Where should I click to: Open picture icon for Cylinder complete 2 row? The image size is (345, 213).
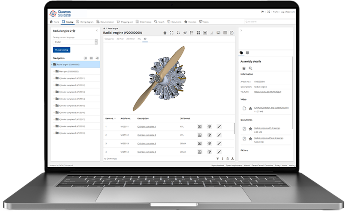click(199, 135)
